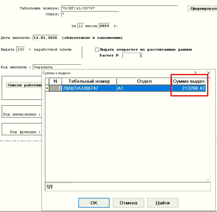Click the Отдел input field

90,14
